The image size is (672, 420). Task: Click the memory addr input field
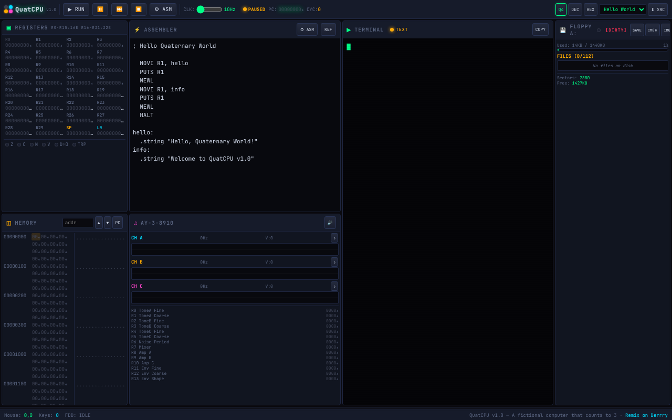point(78,223)
